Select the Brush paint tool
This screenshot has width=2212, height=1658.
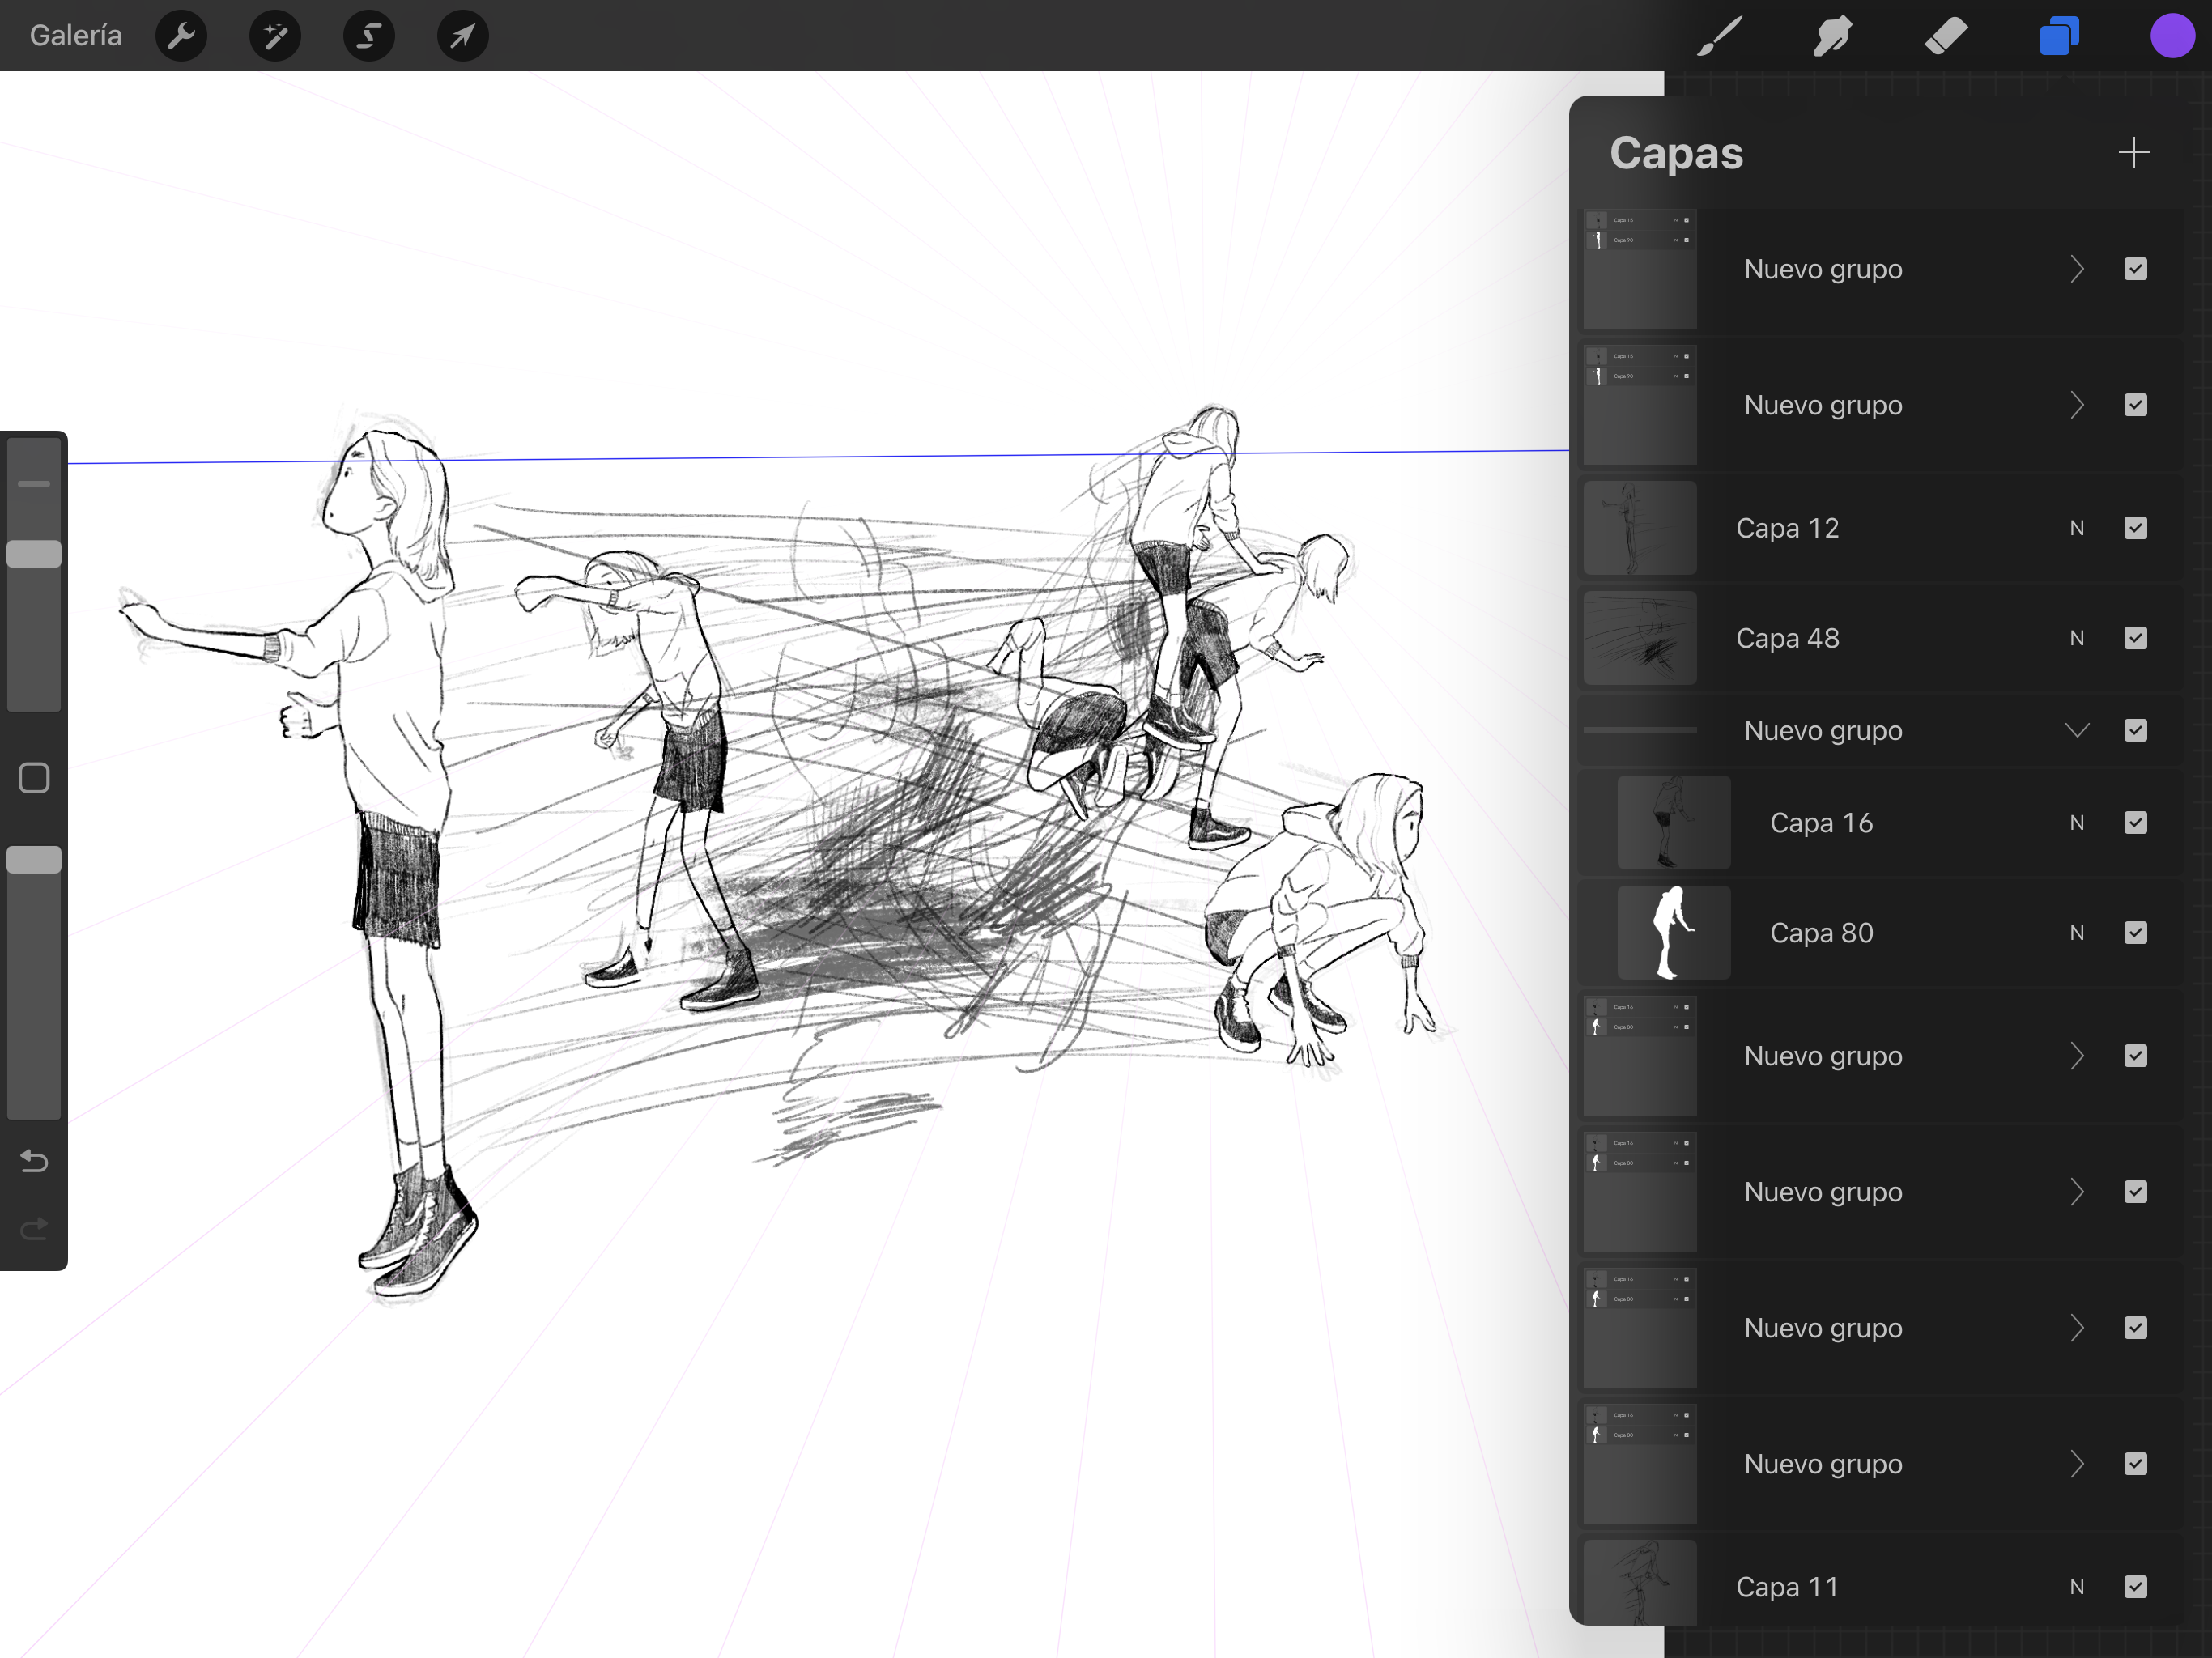click(1719, 36)
